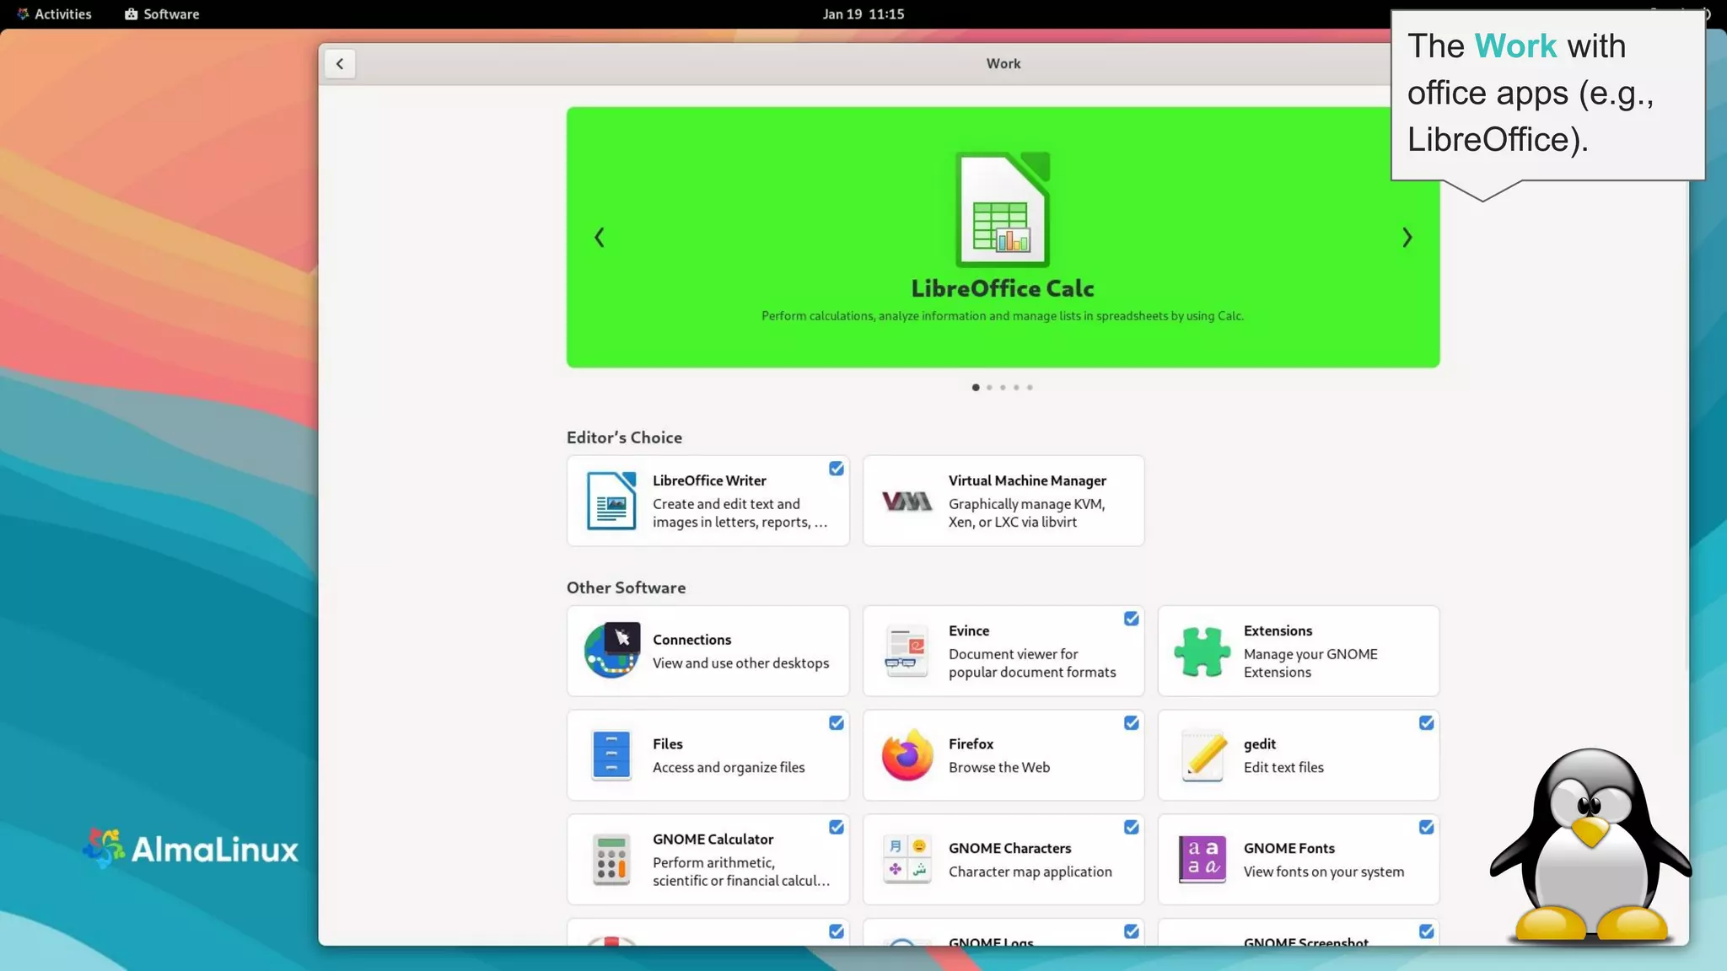Show next featured app in carousel
The width and height of the screenshot is (1727, 971).
(x=1407, y=238)
